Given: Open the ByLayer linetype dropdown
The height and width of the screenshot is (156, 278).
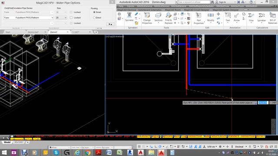Looking at the screenshot, I should pos(83,147).
